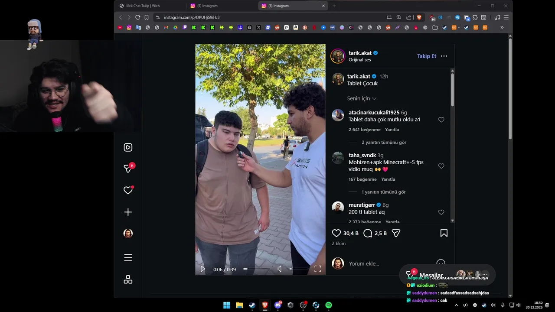
Task: Open the apps grid icon in sidebar
Action: pyautogui.click(x=128, y=279)
